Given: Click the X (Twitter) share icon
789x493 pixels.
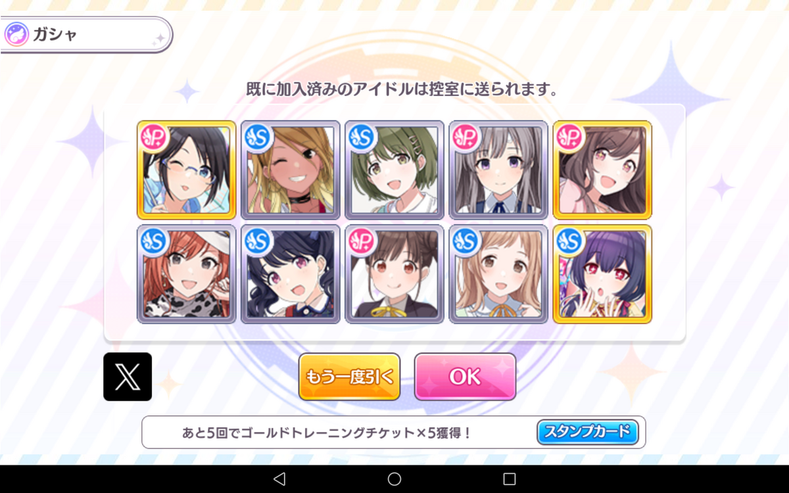Looking at the screenshot, I should 128,377.
